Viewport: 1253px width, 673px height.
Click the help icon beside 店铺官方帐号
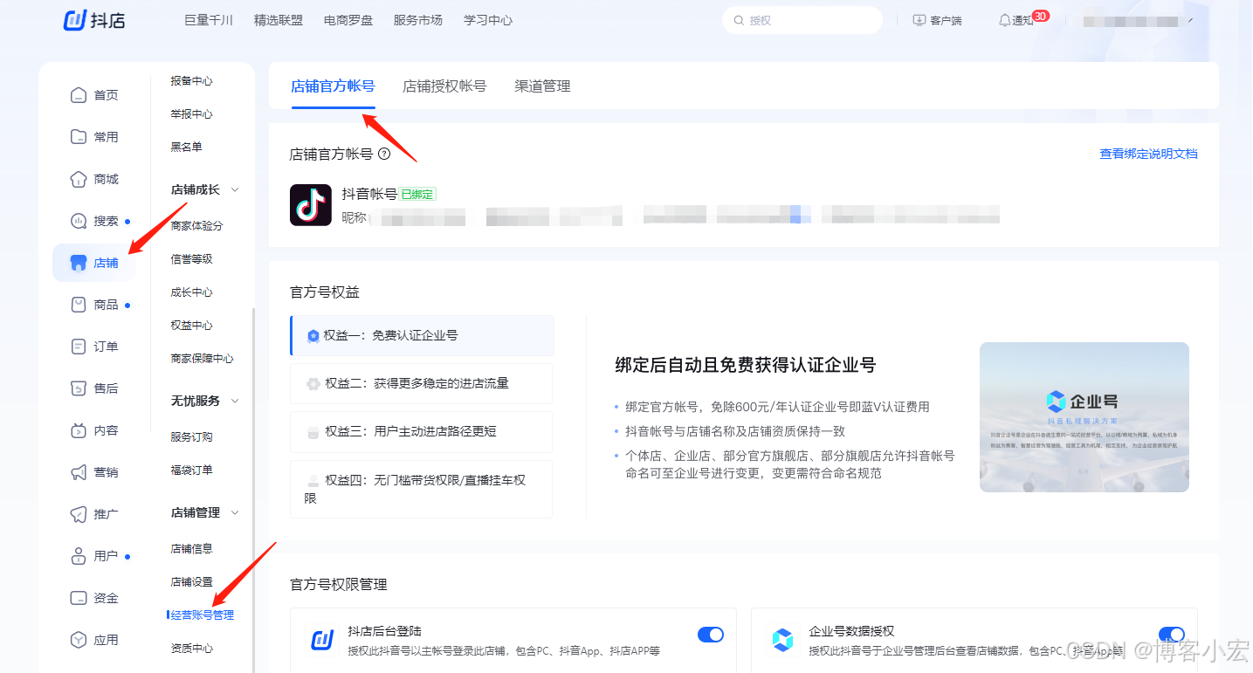pos(384,154)
